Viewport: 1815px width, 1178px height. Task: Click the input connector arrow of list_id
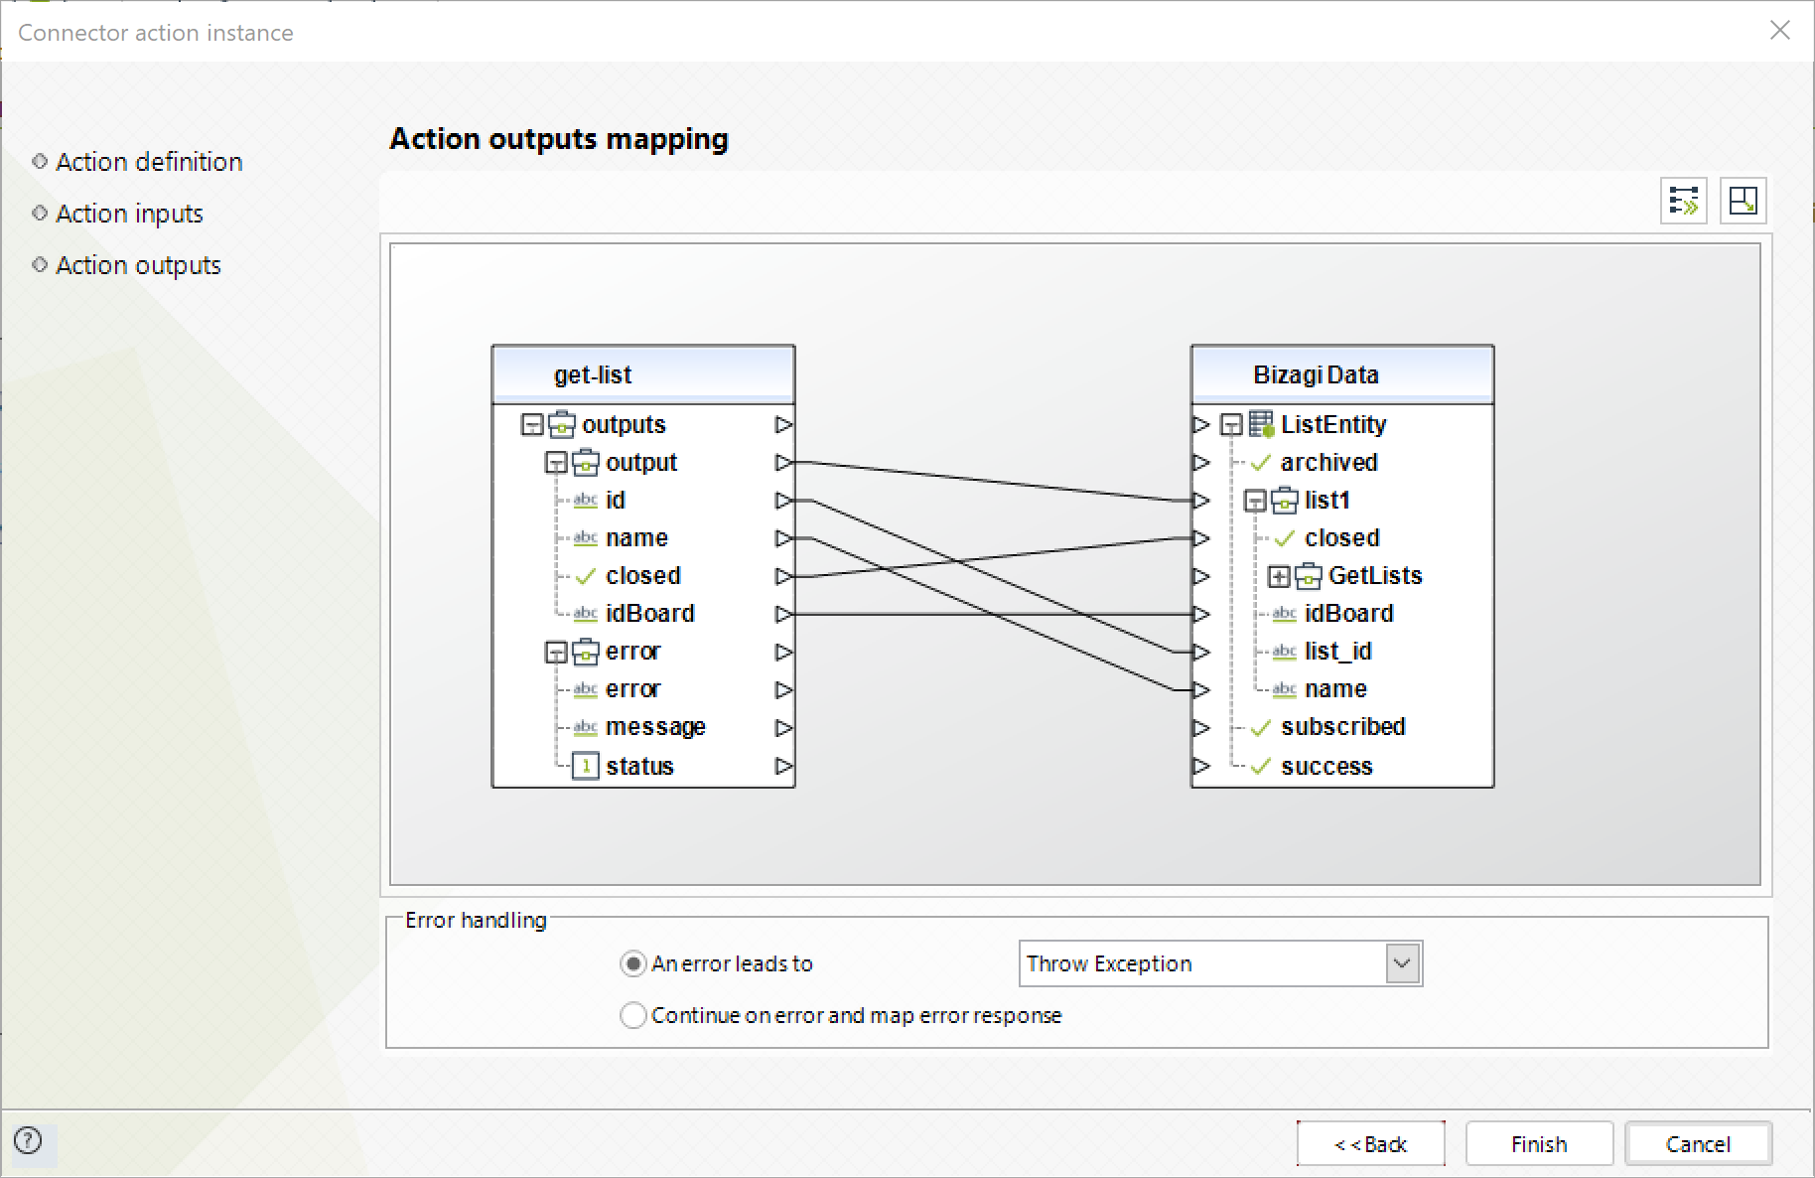tap(1200, 653)
